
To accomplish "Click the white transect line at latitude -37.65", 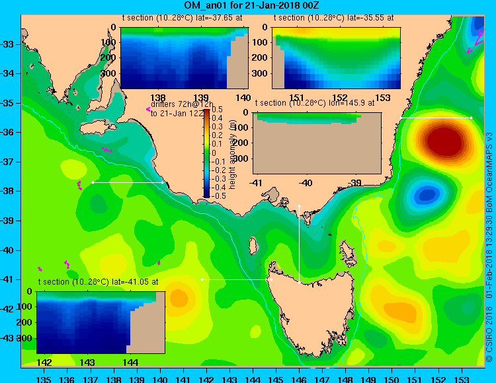I will 128,182.
